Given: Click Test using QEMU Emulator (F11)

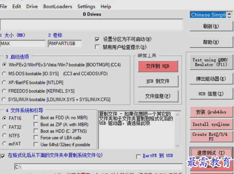Looking at the screenshot, I should pos(211,62).
